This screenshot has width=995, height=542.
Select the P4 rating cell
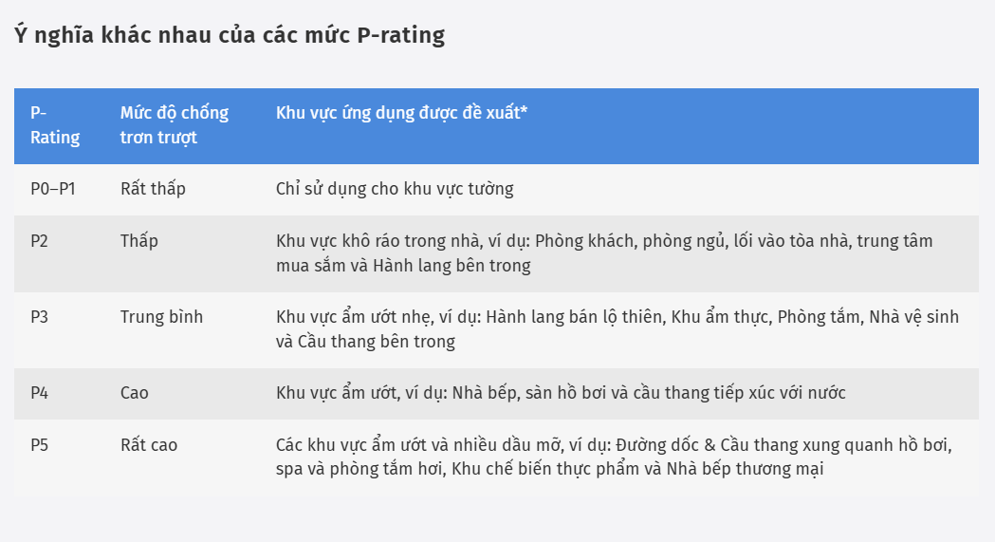tap(40, 393)
